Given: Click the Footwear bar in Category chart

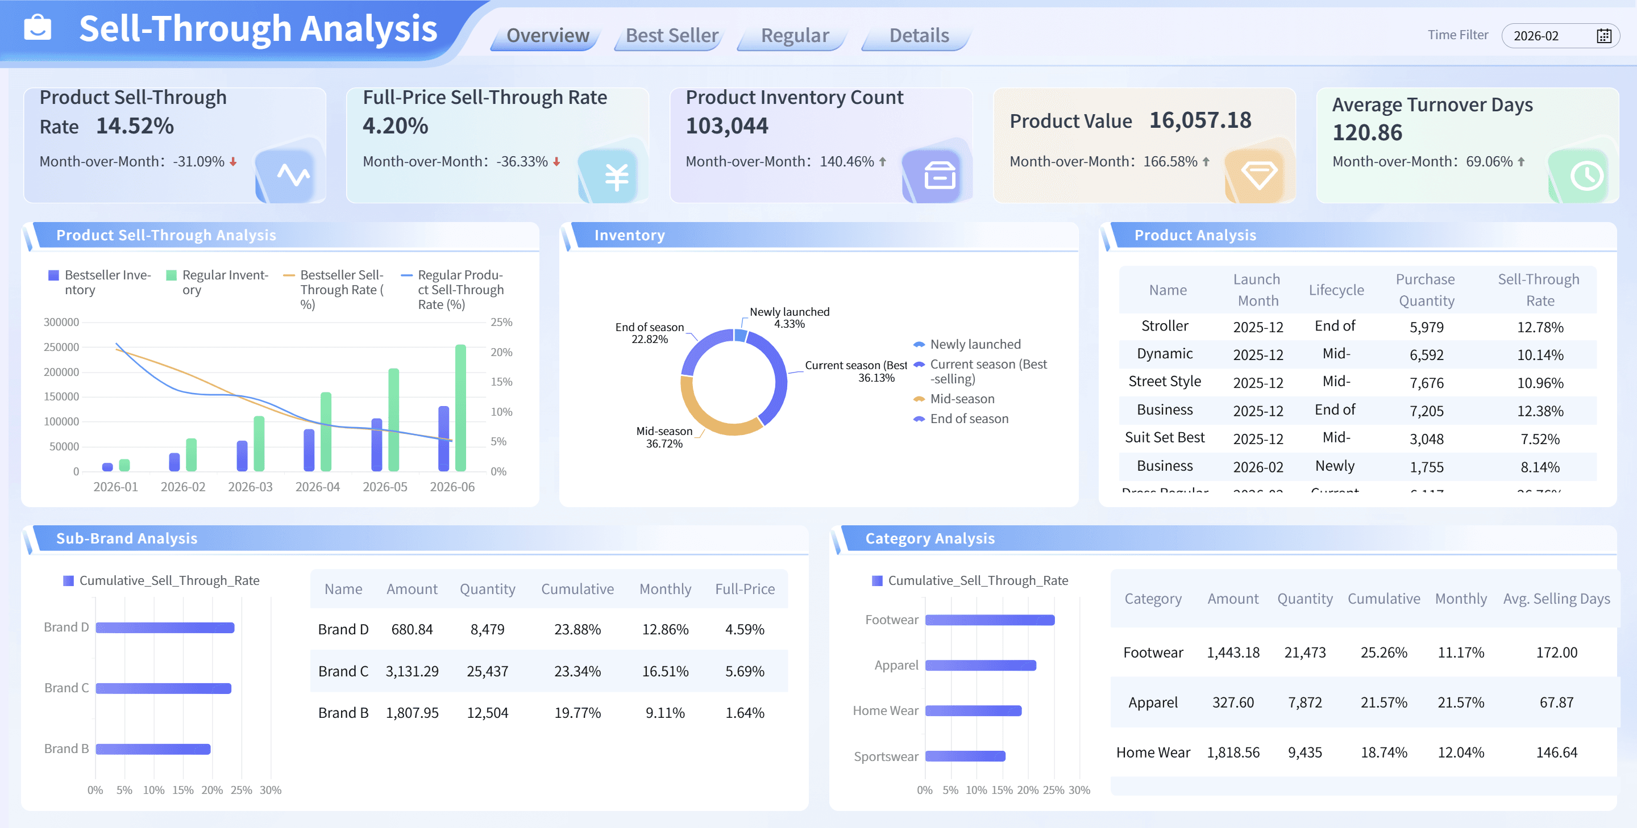Looking at the screenshot, I should click(x=990, y=620).
